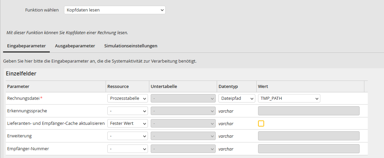Change Ressource 'Fester Wert' dropdown

pyautogui.click(x=128, y=123)
